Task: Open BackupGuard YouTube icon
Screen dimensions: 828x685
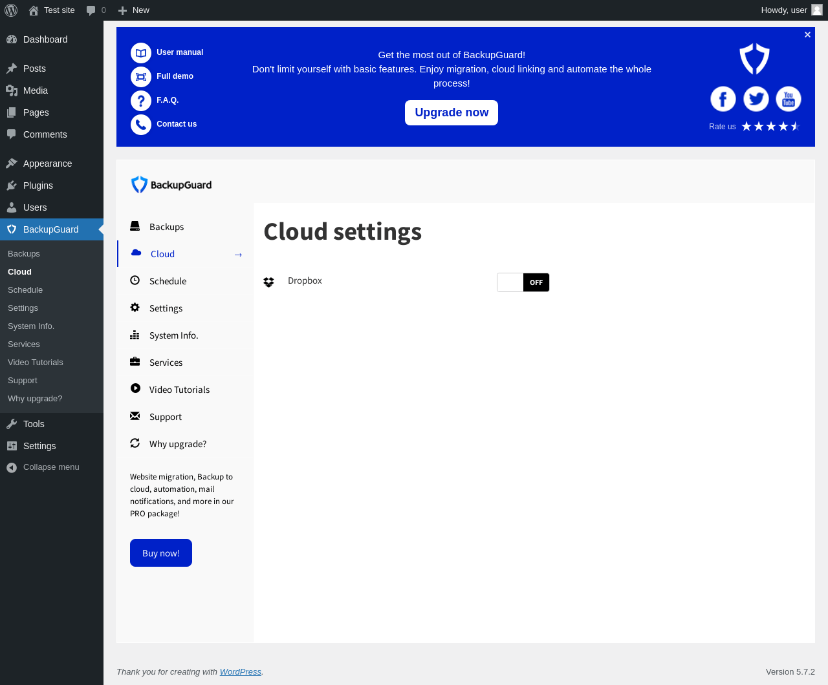Action: [x=789, y=99]
